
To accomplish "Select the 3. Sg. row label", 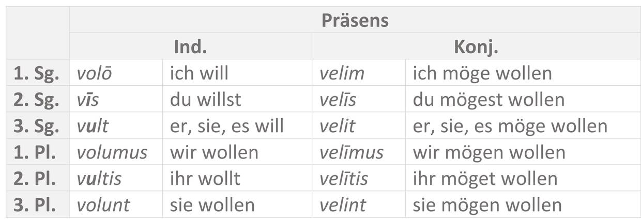I will pos(37,126).
